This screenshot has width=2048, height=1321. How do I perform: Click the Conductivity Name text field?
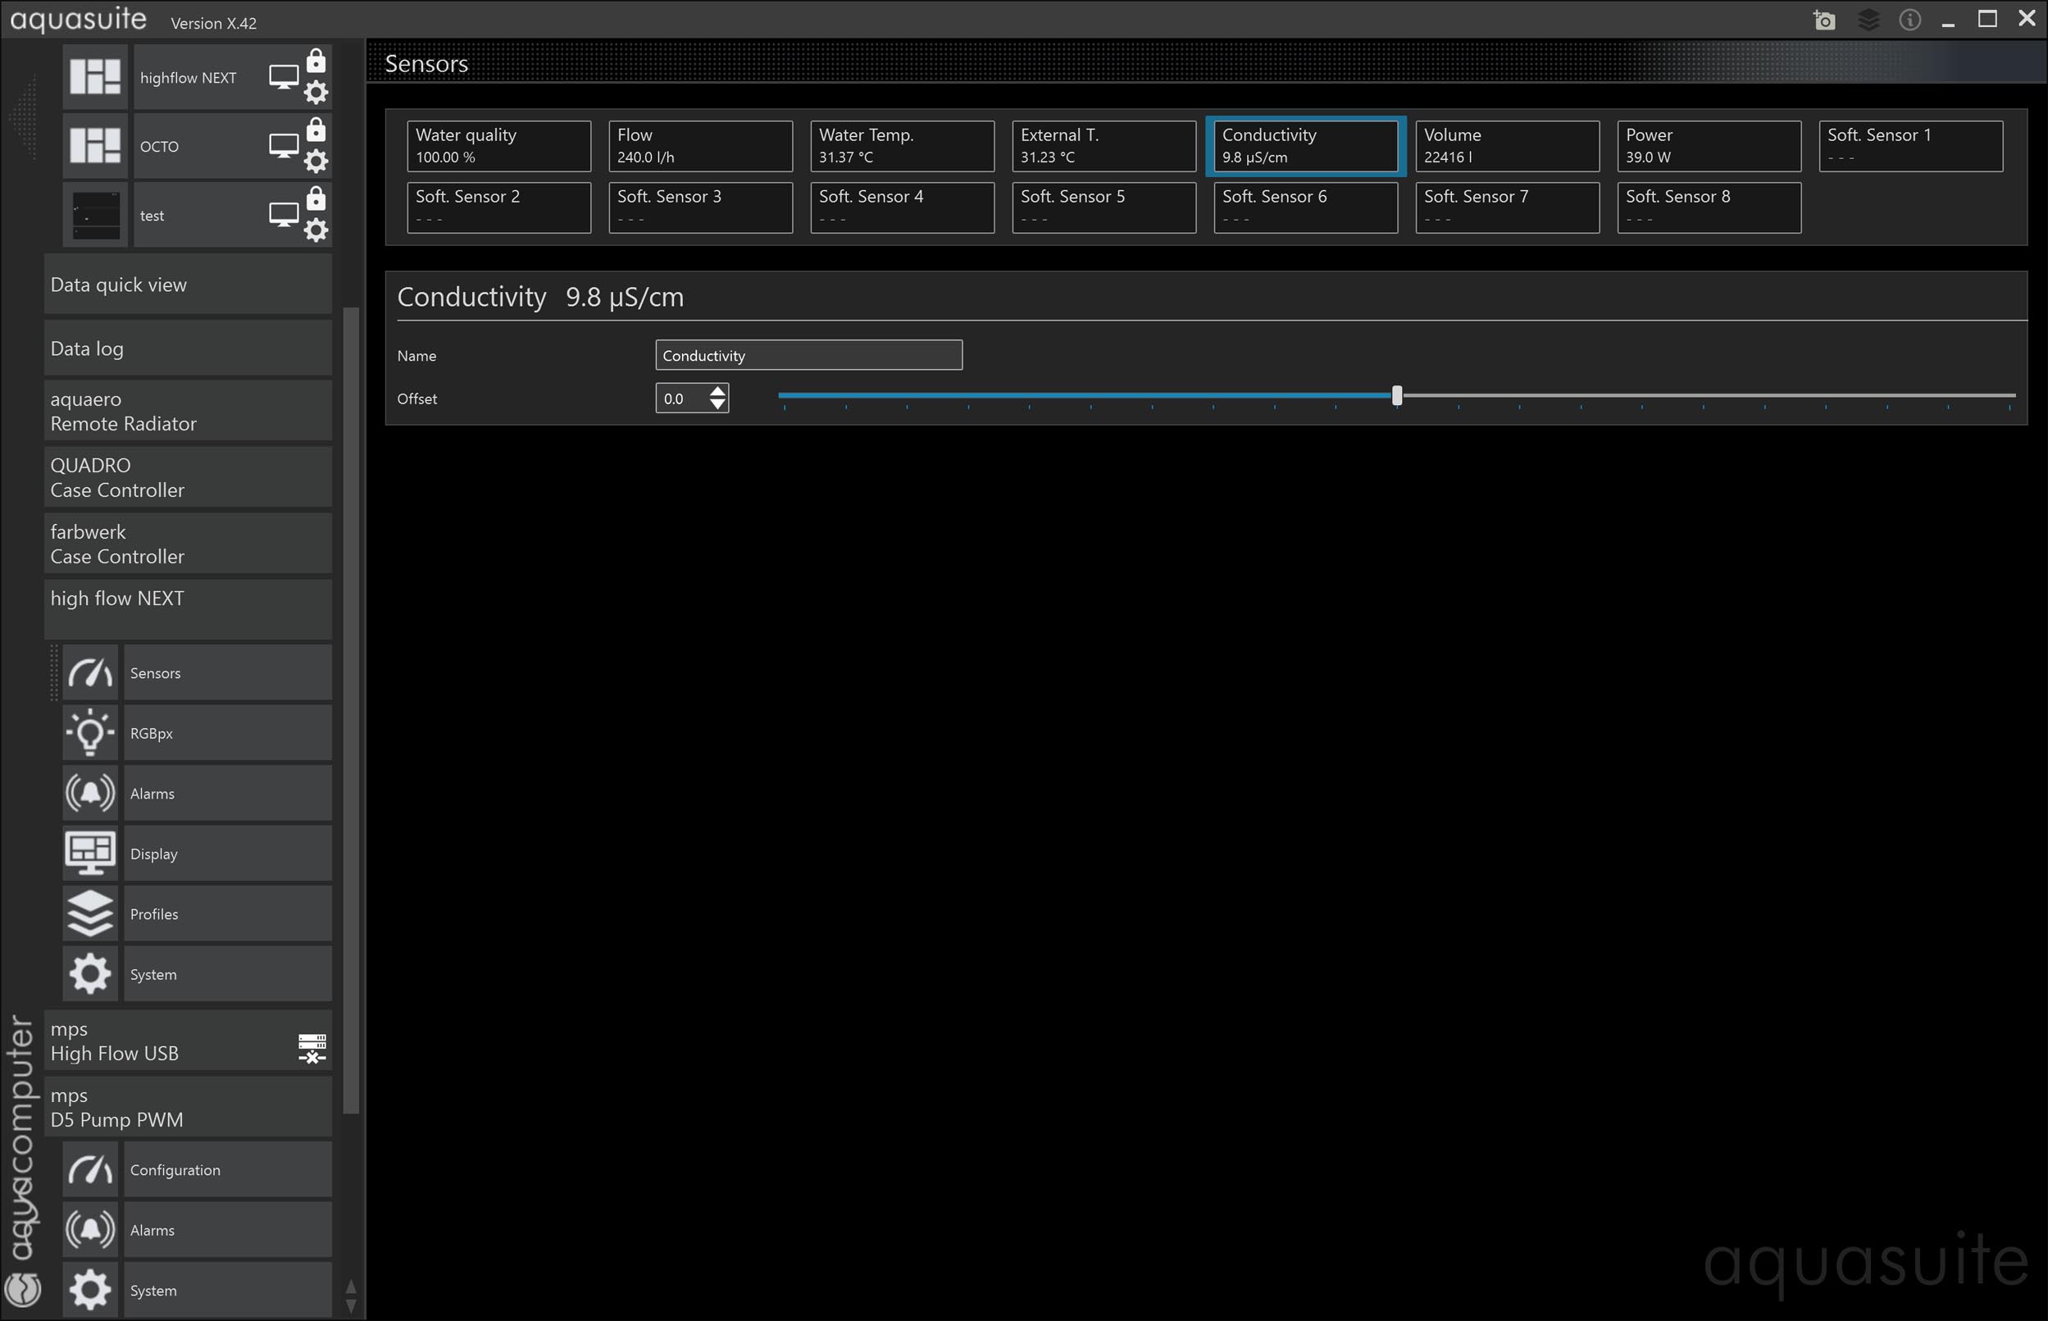coord(808,355)
